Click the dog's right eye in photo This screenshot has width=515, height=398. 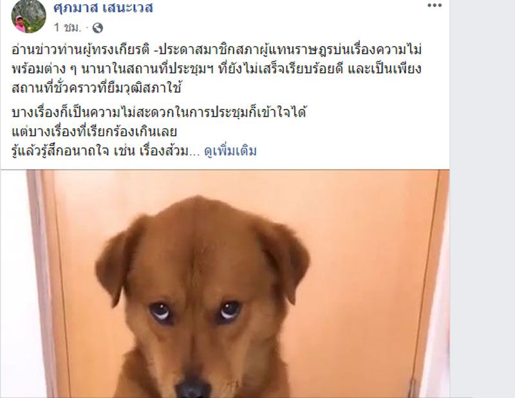(230, 310)
